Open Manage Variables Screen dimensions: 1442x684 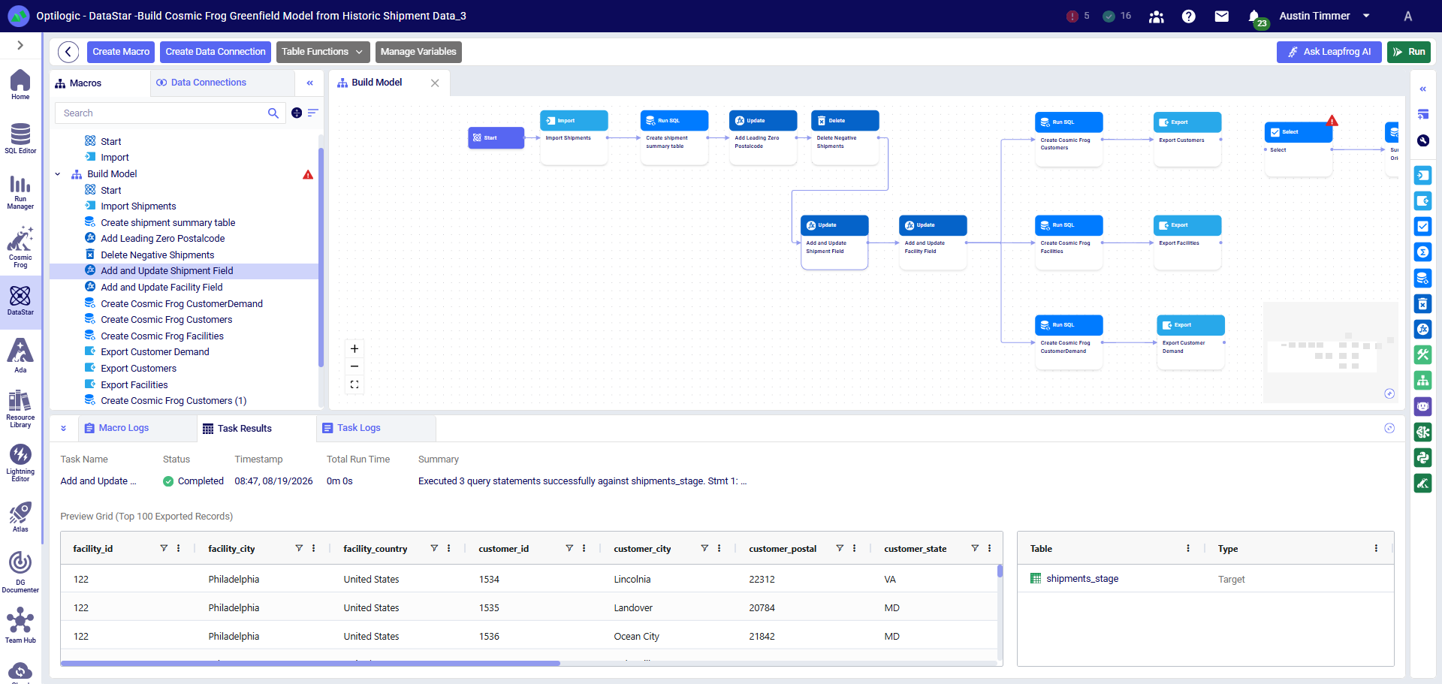click(x=418, y=52)
